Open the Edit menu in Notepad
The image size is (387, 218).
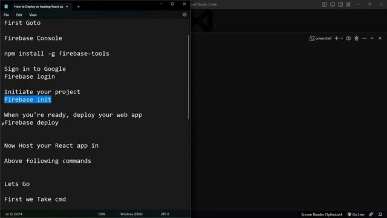19,15
